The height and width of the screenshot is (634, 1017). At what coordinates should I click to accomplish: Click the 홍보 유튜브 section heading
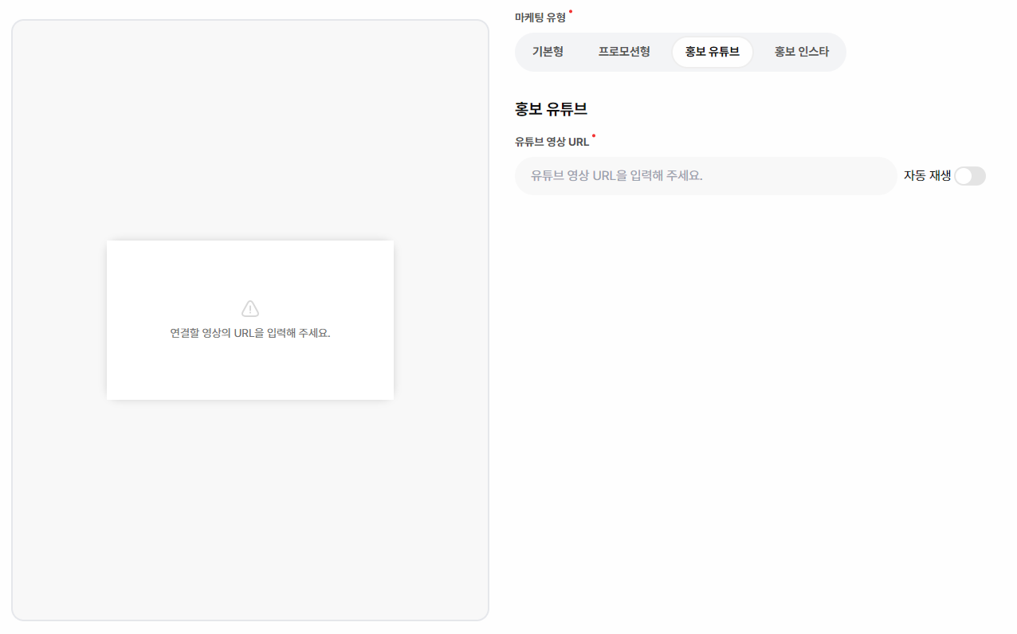[552, 109]
